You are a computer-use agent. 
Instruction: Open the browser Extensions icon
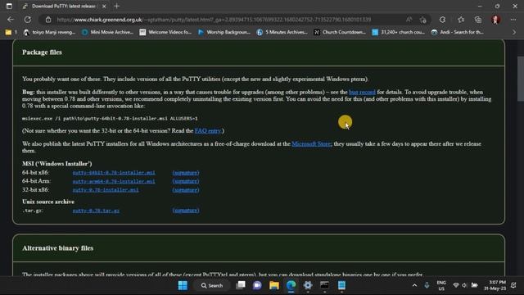(442, 20)
